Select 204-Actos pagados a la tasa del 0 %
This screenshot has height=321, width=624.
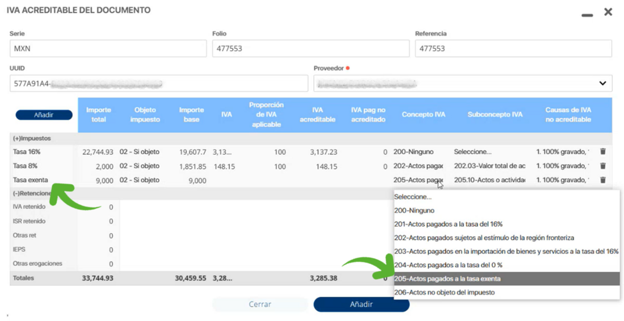[x=448, y=265]
